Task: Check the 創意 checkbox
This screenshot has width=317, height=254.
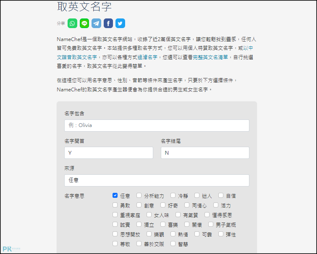Action: (x=139, y=205)
